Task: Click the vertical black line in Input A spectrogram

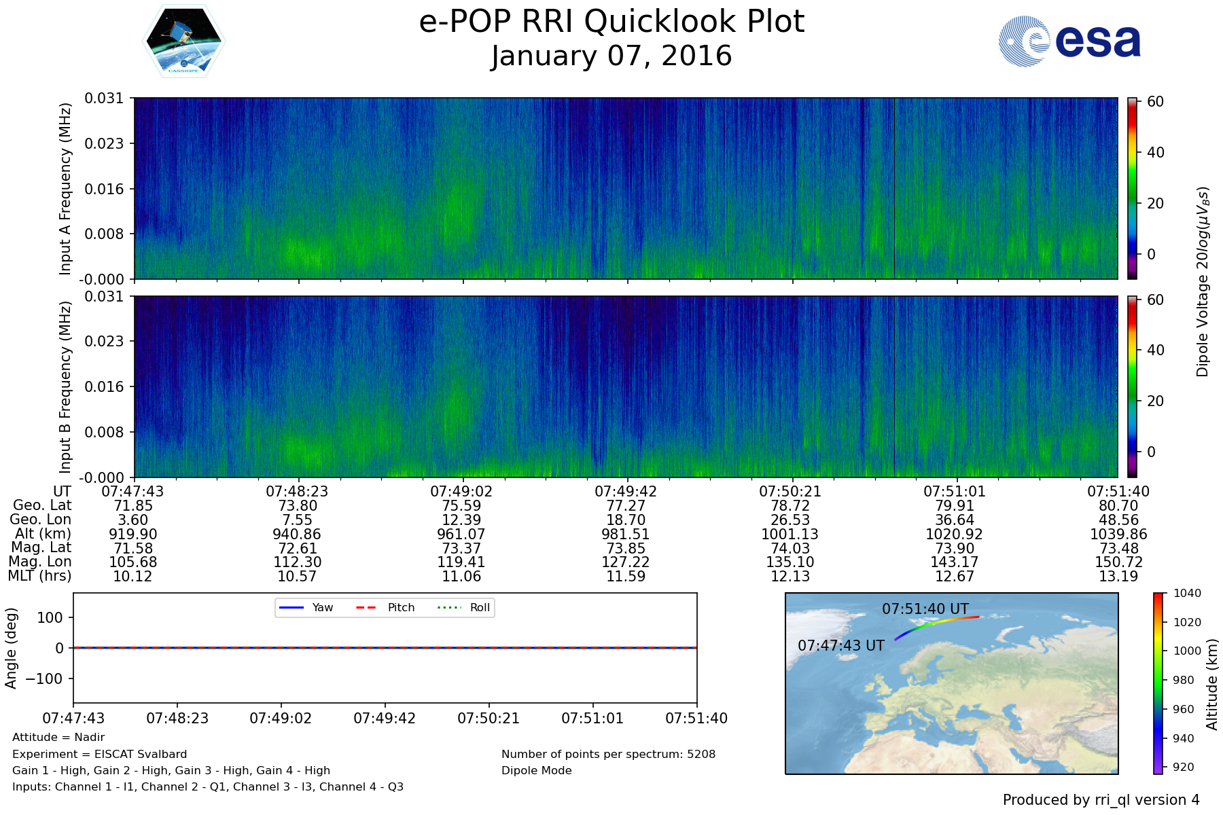Action: [894, 188]
